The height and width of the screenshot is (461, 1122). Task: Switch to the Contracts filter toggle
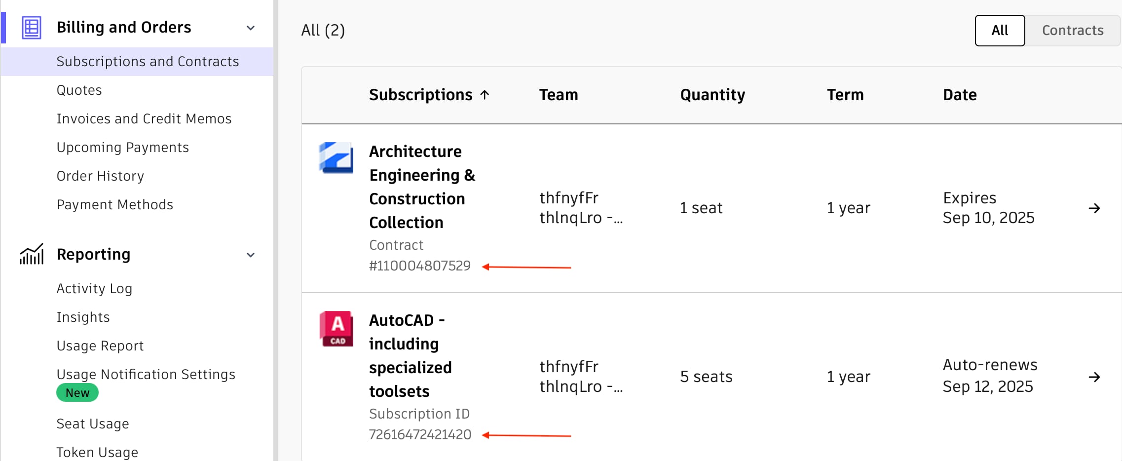coord(1072,31)
